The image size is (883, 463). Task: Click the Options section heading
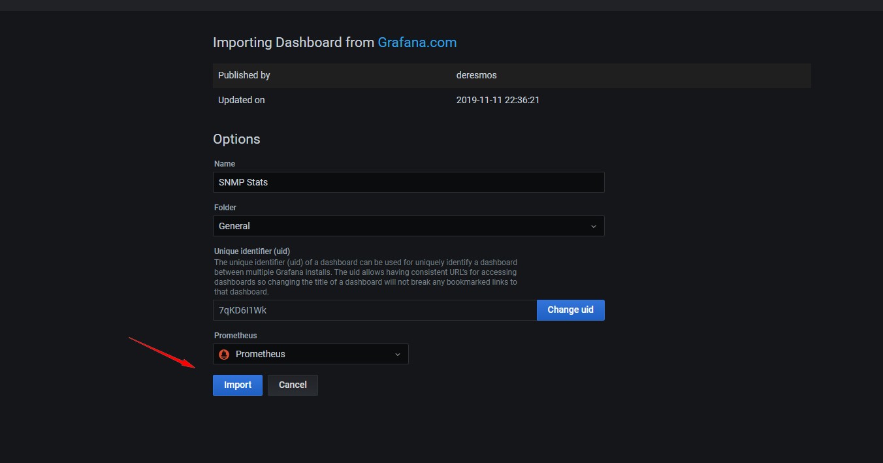point(236,139)
